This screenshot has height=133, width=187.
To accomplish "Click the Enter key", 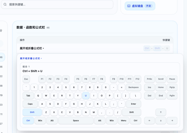I will [x=133, y=104].
